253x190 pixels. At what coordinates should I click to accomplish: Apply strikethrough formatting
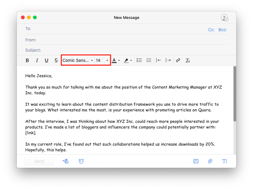[x=56, y=60]
